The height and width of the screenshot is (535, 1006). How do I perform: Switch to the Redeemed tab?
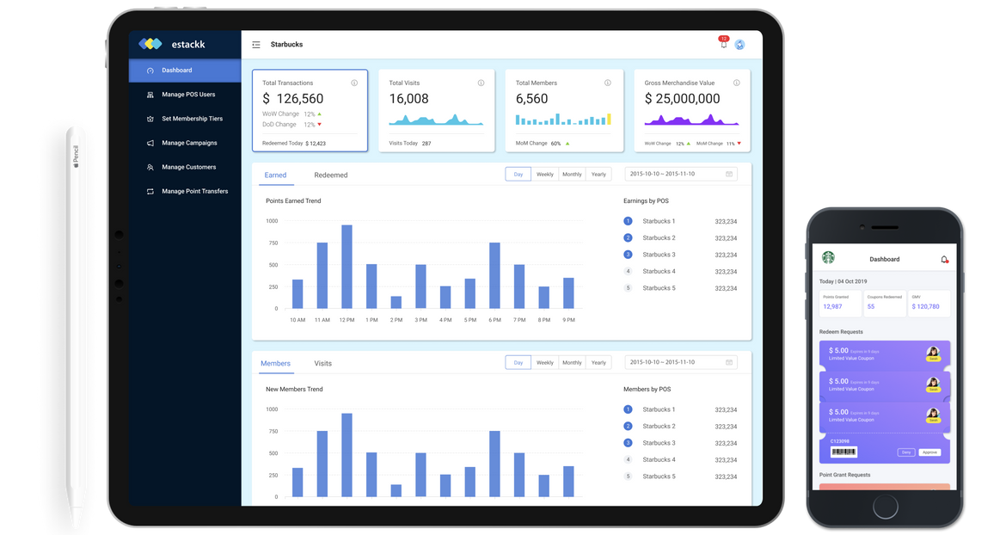(331, 175)
